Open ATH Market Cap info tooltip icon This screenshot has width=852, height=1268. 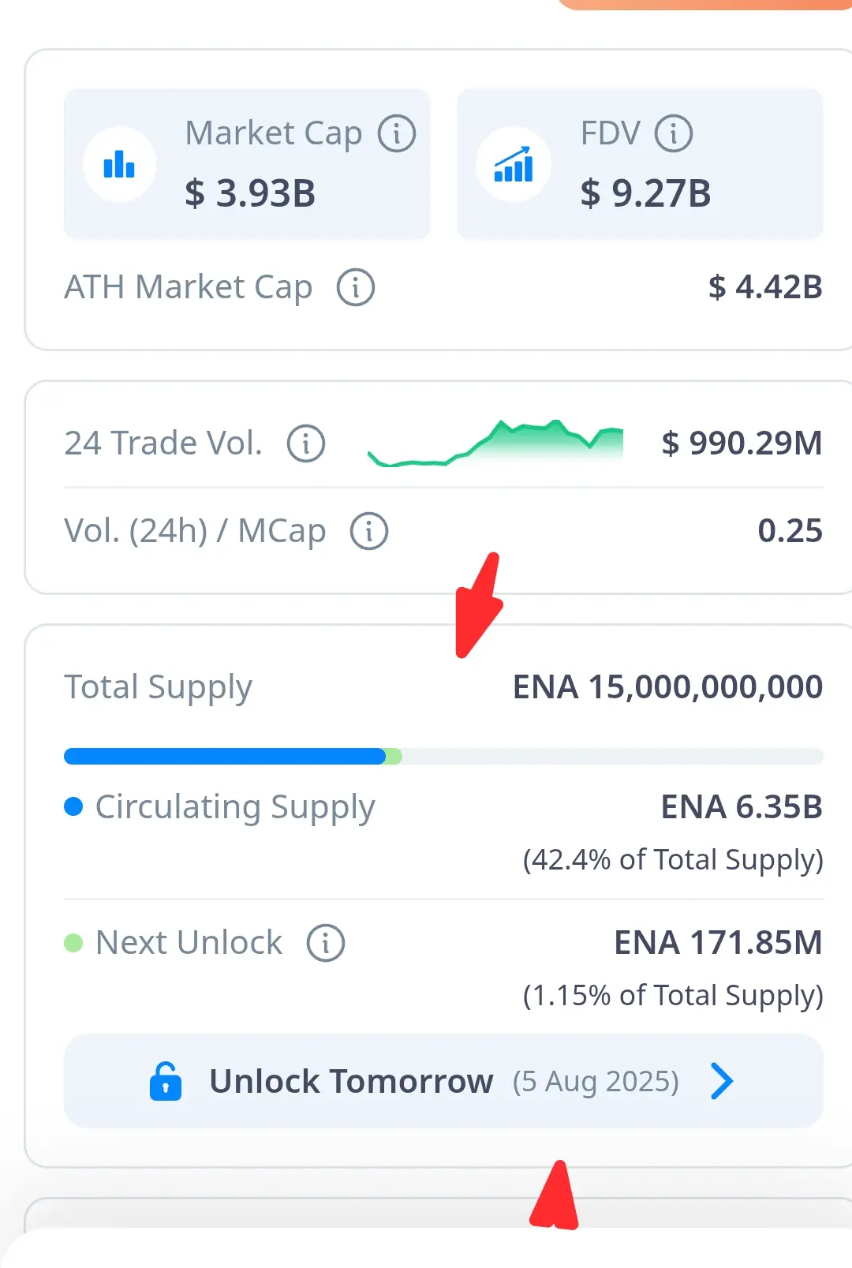coord(355,287)
